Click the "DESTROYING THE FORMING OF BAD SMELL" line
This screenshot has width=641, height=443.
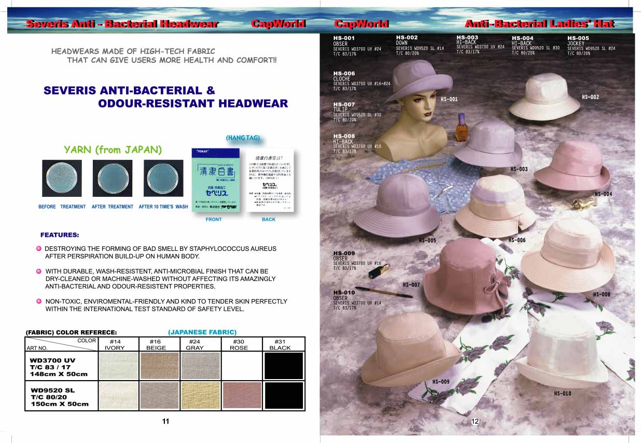coord(161,249)
